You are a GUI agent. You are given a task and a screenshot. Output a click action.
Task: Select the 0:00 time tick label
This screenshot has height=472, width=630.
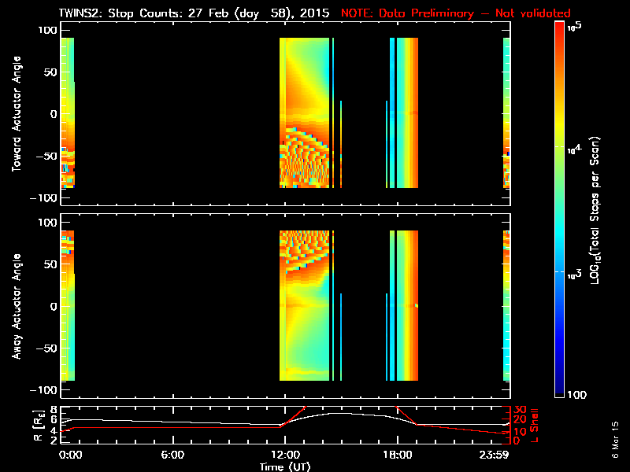69,455
